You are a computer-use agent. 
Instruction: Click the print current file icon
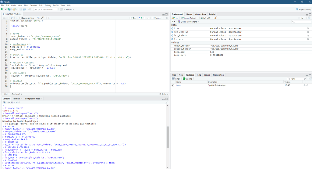point(30,9)
